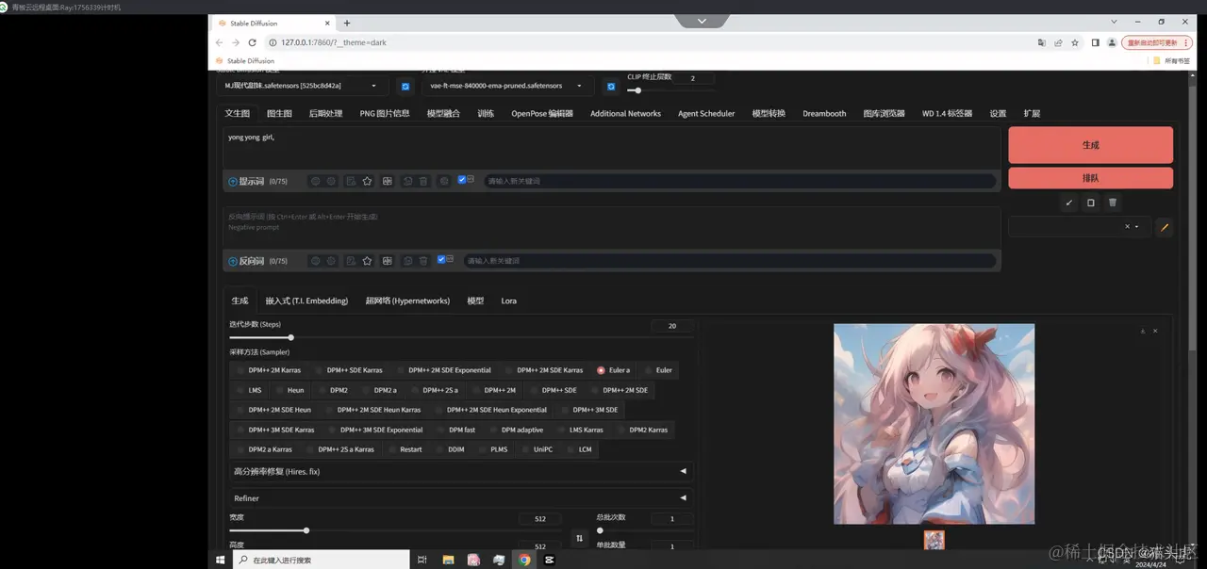Toggle the checkbox in the 反向词 toolbar

click(441, 259)
